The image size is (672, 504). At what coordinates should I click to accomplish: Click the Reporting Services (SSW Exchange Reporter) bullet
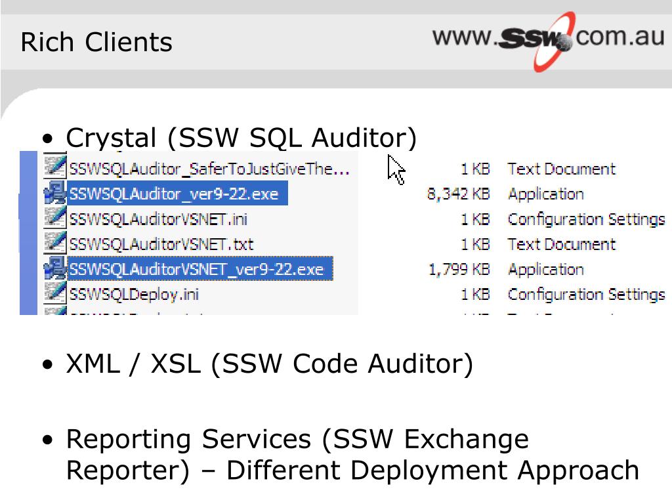click(352, 455)
